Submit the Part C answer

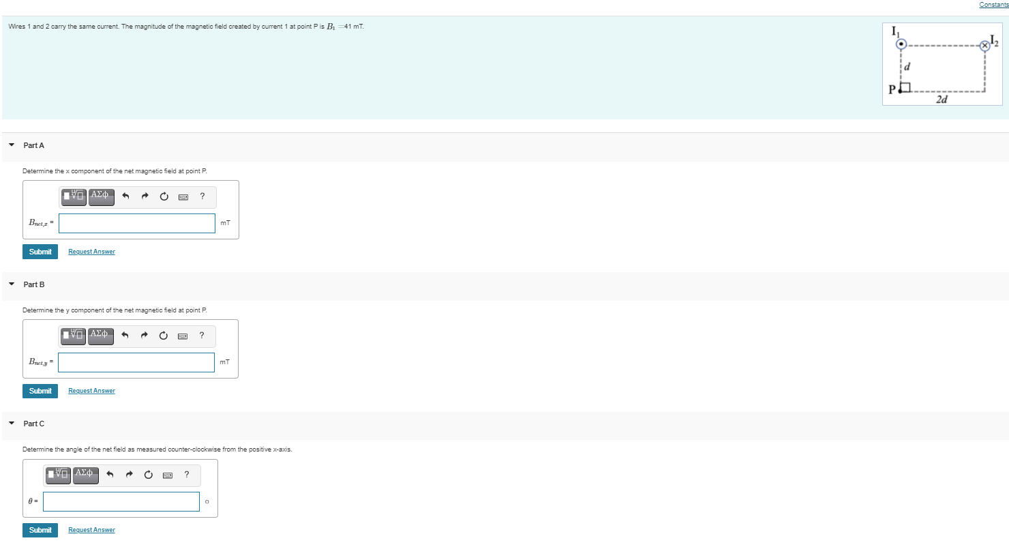pyautogui.click(x=40, y=530)
